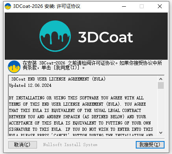
Task: Click the blue-yellow 3DCoat icon beside instructions
Action: pyautogui.click(x=14, y=67)
